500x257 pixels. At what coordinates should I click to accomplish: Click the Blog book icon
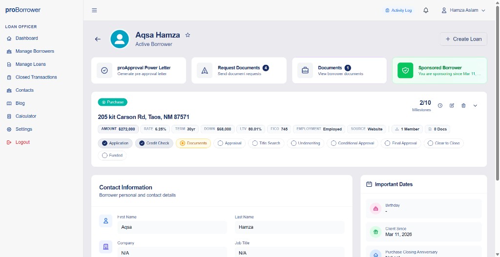(9, 103)
